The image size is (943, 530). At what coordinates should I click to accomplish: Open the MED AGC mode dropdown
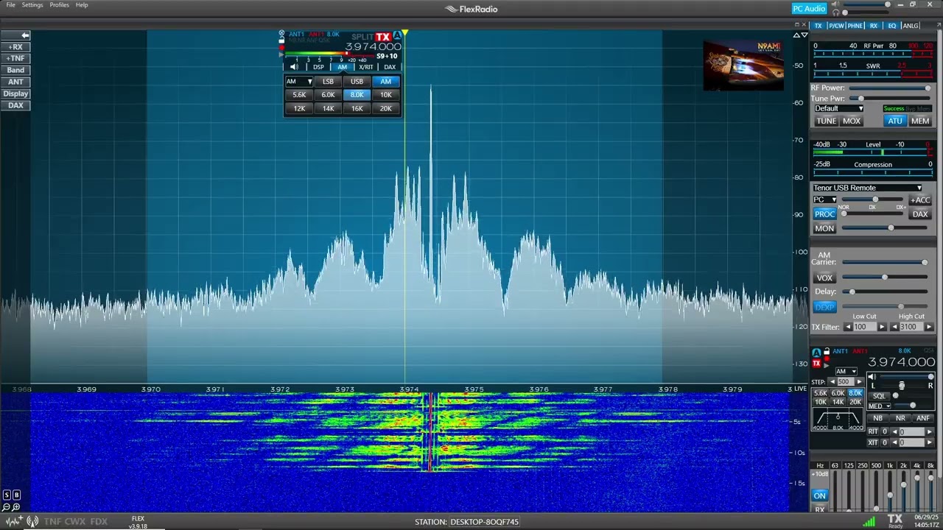tap(879, 406)
